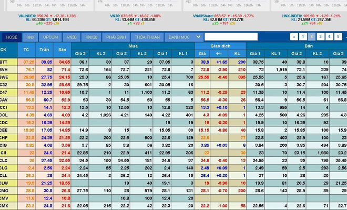Select the C47 ticker
The image size is (347, 210).
[x=4, y=92]
